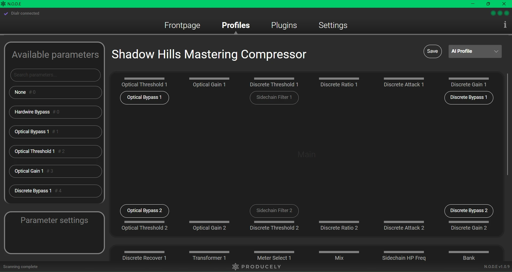Viewport: 512px width, 272px height.
Task: Enable Sidechain Filter 2
Action: click(274, 211)
